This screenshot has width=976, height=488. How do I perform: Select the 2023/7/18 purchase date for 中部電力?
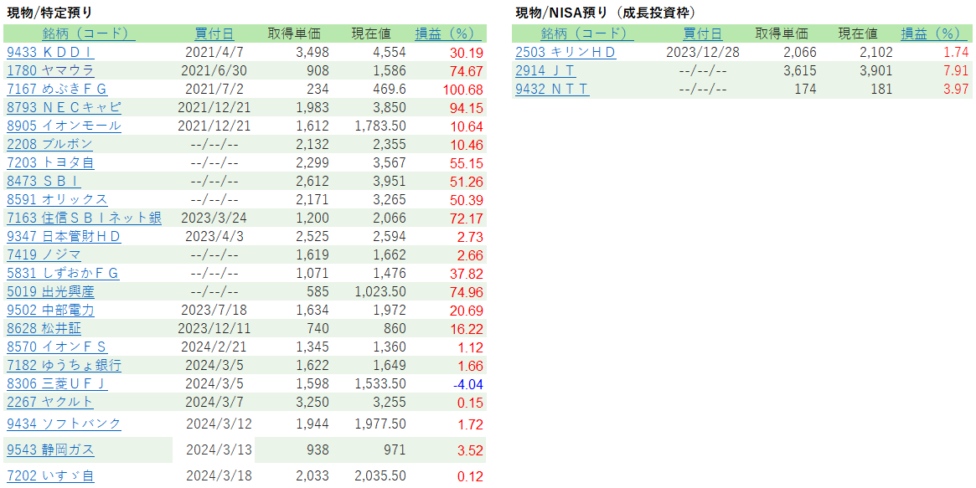[x=214, y=311]
